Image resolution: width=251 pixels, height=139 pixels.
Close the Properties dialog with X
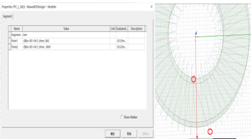[152, 7]
